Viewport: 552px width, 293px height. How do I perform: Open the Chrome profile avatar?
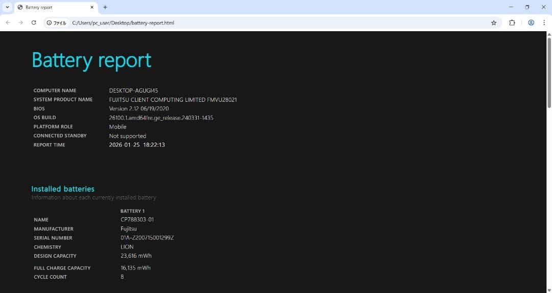(531, 22)
